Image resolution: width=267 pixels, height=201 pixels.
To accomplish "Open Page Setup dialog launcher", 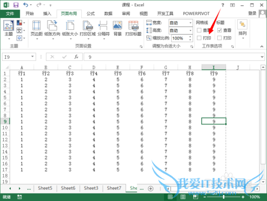I will pyautogui.click(x=141, y=47).
